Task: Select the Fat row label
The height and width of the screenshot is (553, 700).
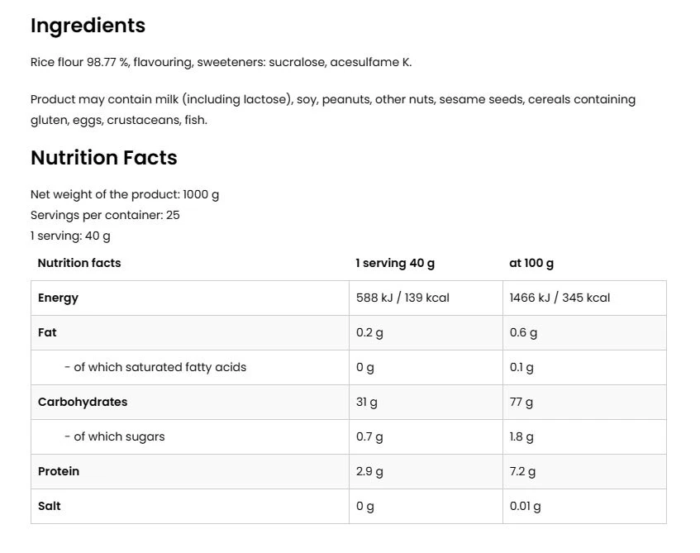Action: tap(47, 332)
